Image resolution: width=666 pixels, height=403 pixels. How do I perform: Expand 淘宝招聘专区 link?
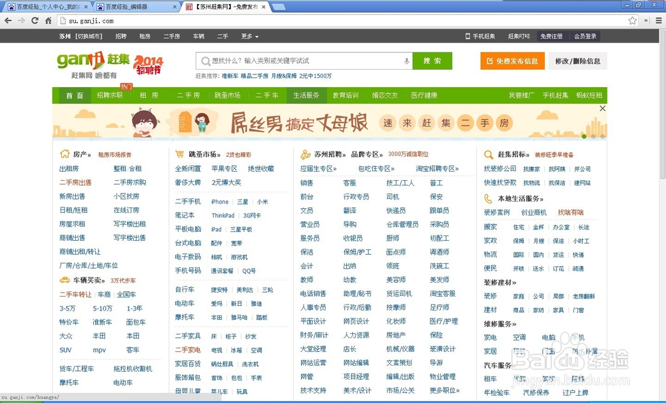click(x=437, y=169)
